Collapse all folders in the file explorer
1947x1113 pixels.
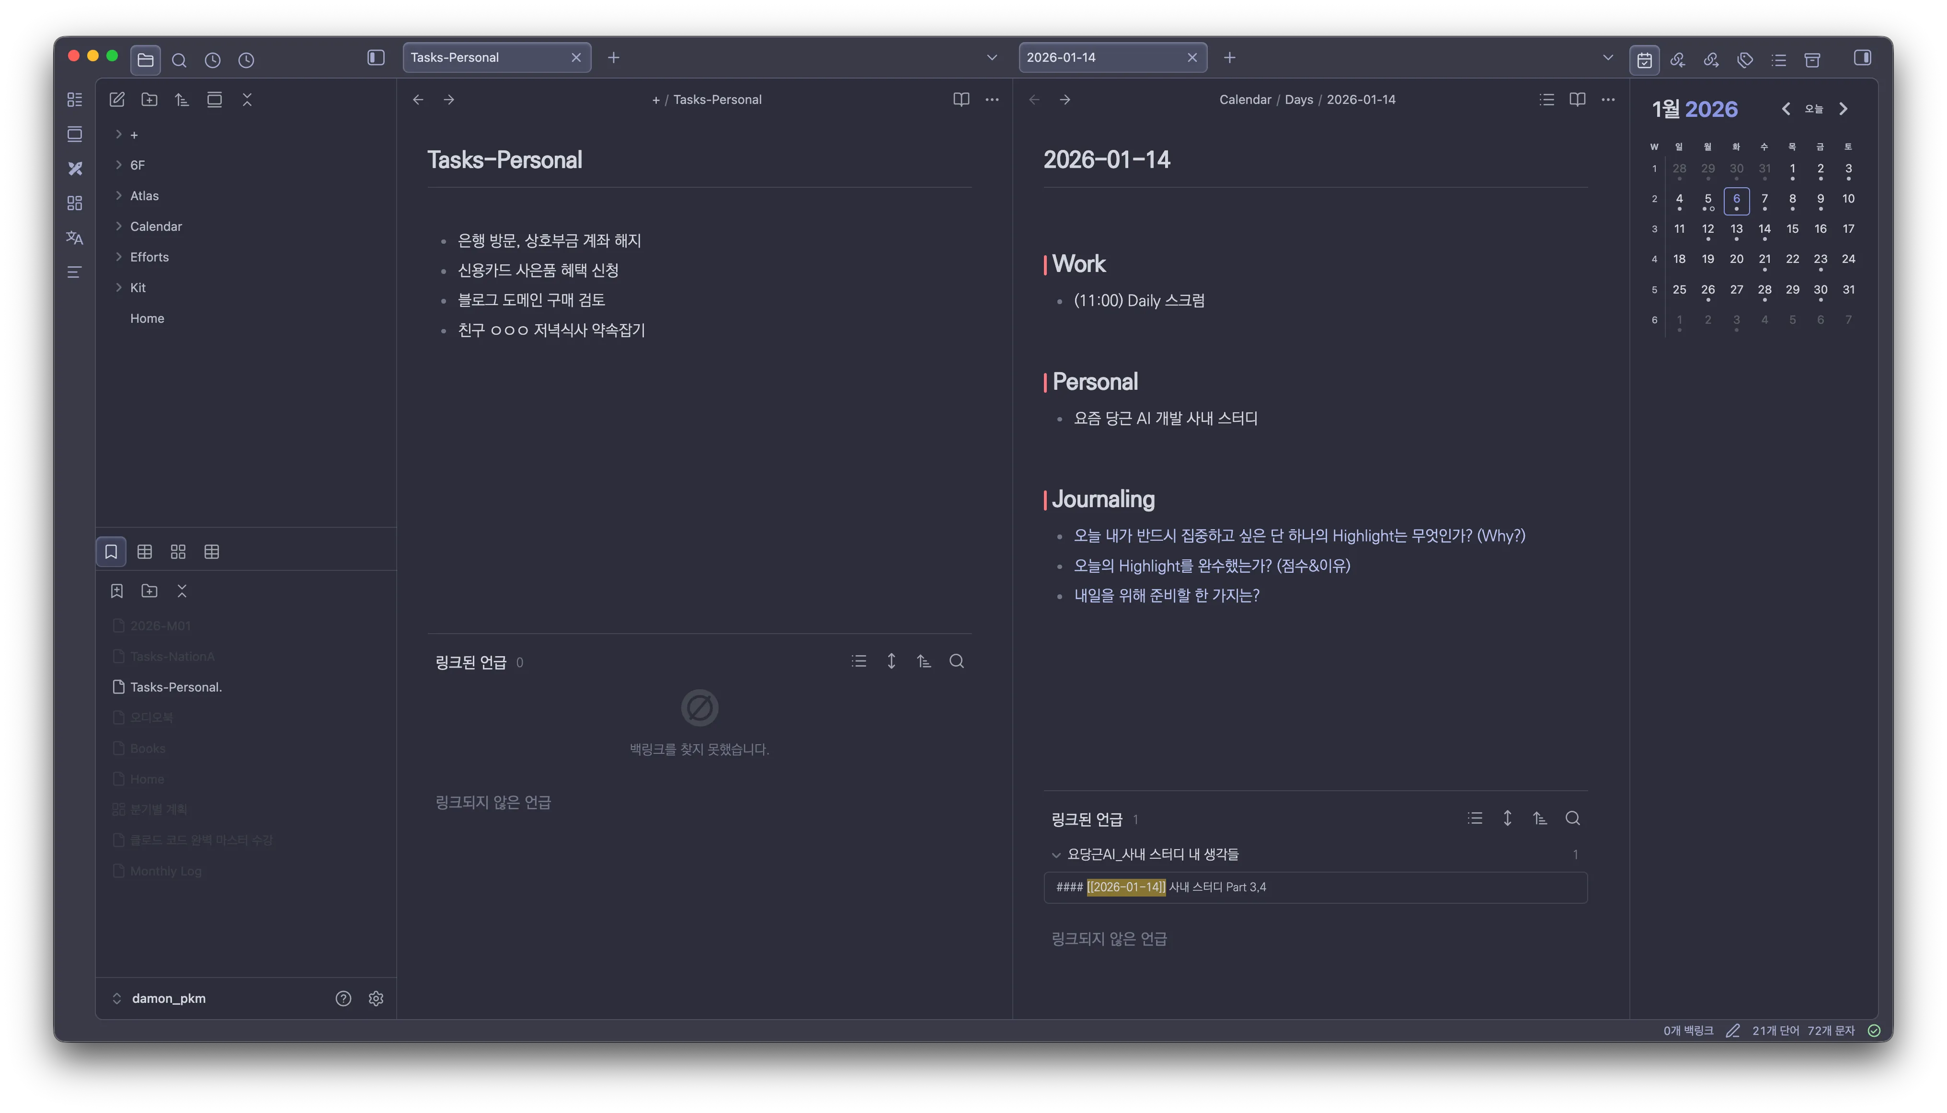coord(247,100)
